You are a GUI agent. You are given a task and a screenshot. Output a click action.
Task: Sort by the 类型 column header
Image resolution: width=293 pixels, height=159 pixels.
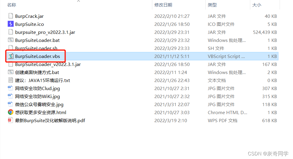[212, 5]
